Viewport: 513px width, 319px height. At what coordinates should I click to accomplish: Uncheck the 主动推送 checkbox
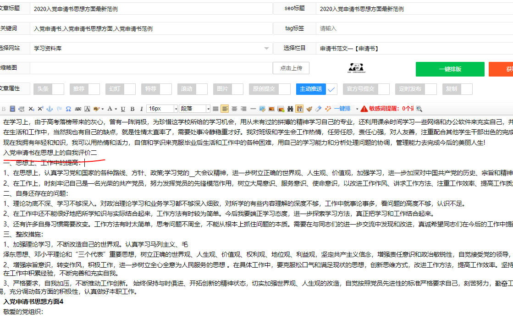point(331,89)
